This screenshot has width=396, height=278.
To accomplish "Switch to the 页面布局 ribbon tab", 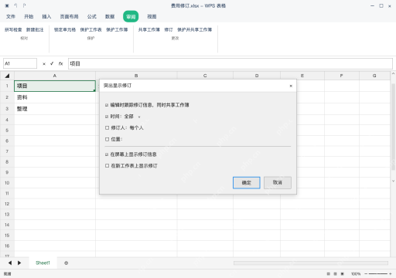I will [69, 16].
